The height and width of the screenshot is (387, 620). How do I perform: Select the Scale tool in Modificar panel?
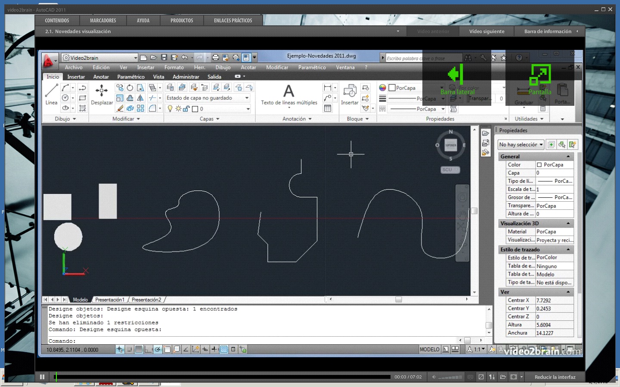pyautogui.click(x=120, y=98)
